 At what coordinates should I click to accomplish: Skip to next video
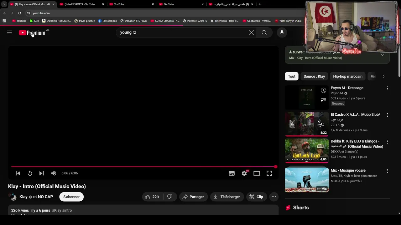tap(41, 173)
